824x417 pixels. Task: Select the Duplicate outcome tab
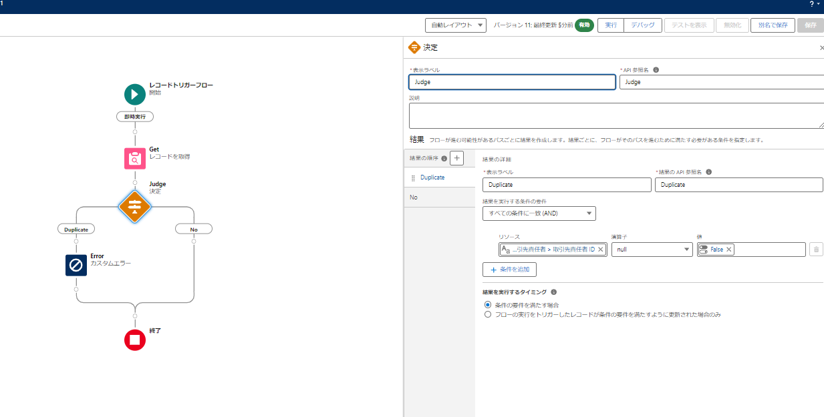[440, 177]
